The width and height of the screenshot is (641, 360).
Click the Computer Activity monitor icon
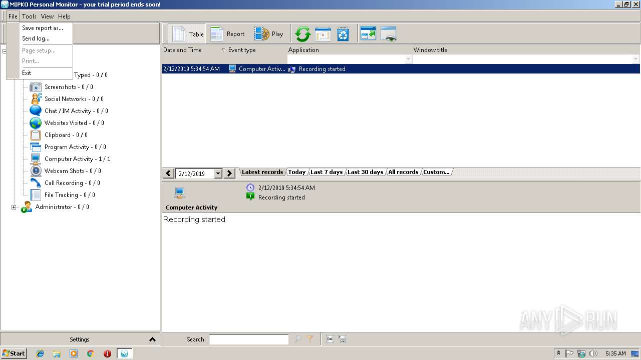[36, 159]
